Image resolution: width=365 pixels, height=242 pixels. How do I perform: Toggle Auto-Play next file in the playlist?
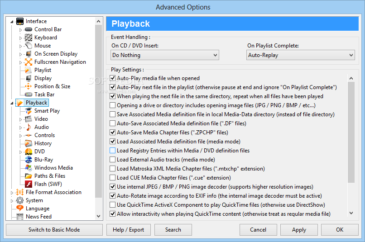(x=112, y=87)
